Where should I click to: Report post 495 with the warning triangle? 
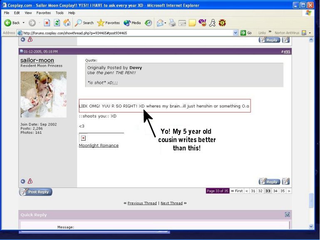pos(30,181)
